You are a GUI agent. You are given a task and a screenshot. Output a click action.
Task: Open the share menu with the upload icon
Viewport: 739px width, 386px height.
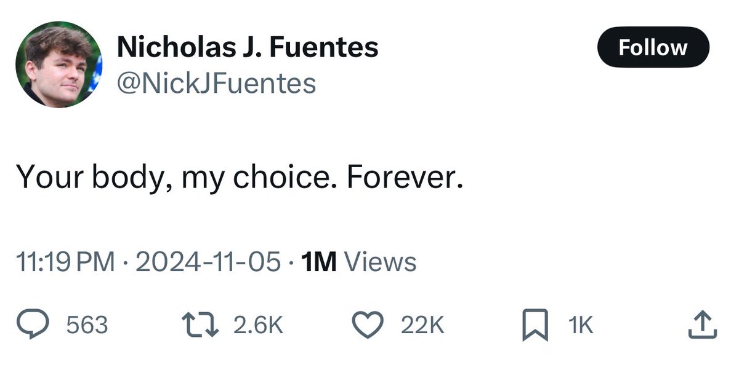[702, 325]
